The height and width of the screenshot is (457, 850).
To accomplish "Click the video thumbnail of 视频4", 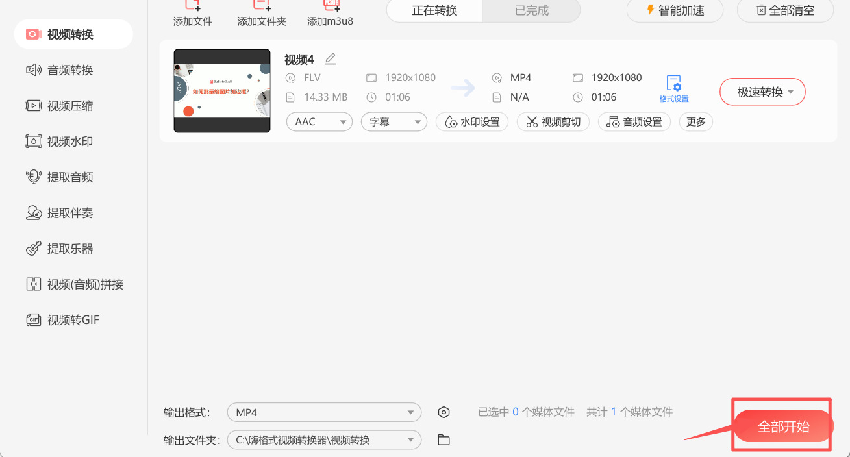I will [x=221, y=90].
